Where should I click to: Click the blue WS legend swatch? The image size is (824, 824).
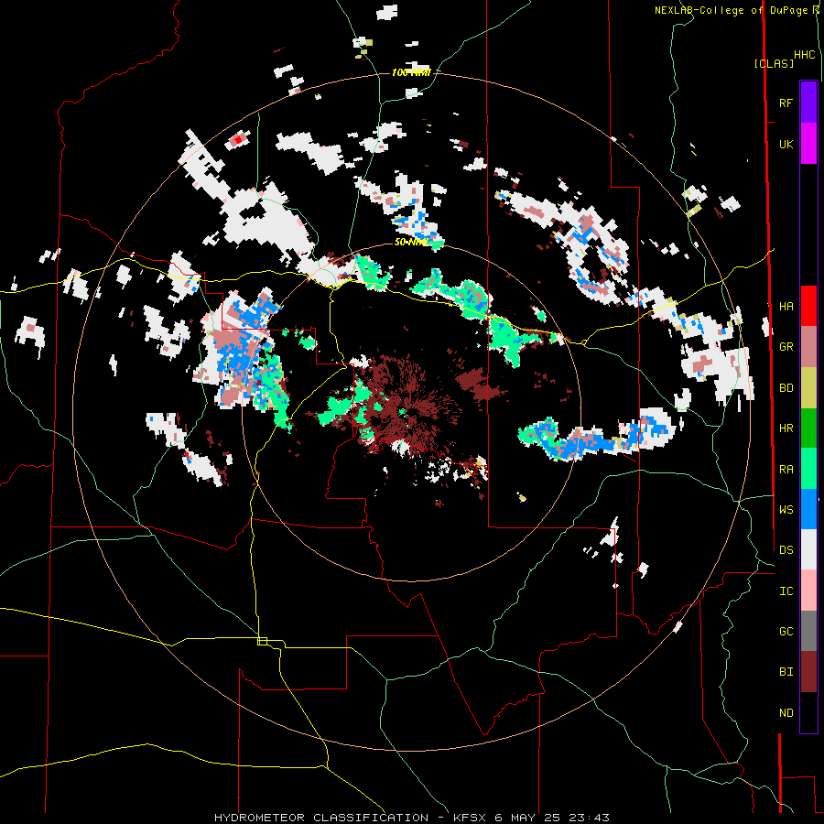[808, 509]
